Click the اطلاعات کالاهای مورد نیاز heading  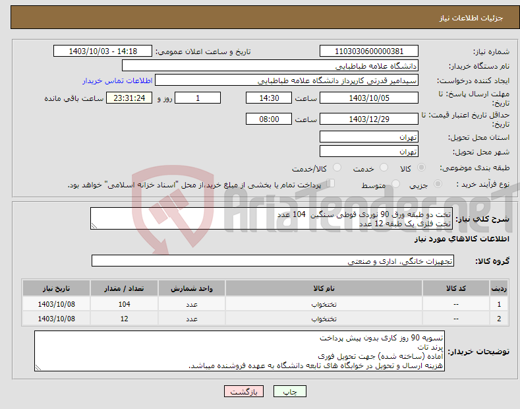[x=461, y=239]
